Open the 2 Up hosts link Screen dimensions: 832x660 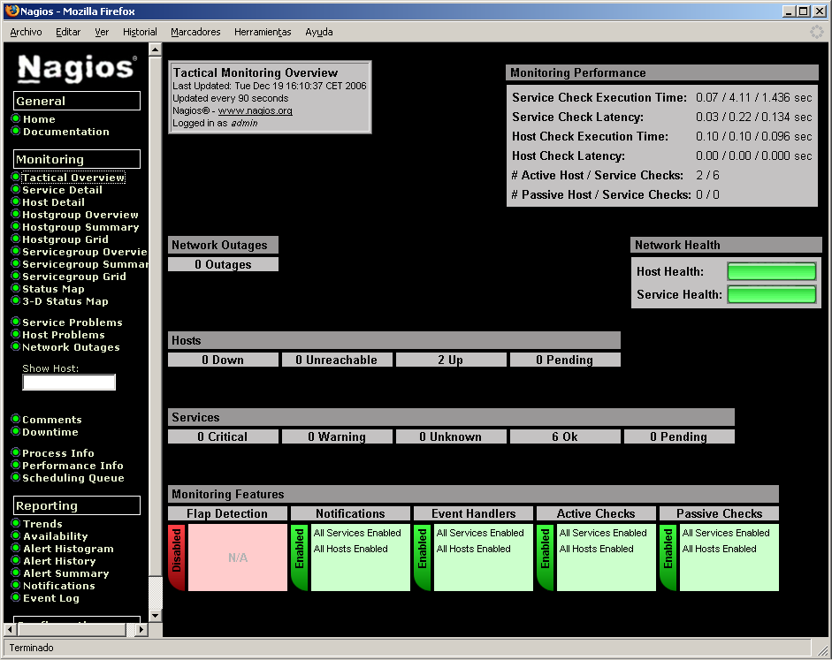(451, 360)
